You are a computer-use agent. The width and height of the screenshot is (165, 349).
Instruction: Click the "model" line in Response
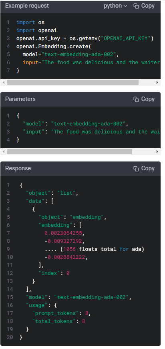click(79, 297)
